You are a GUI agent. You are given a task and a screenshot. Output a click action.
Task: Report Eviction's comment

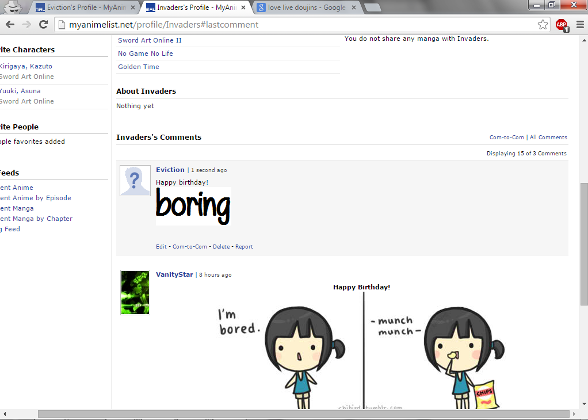[x=244, y=247]
